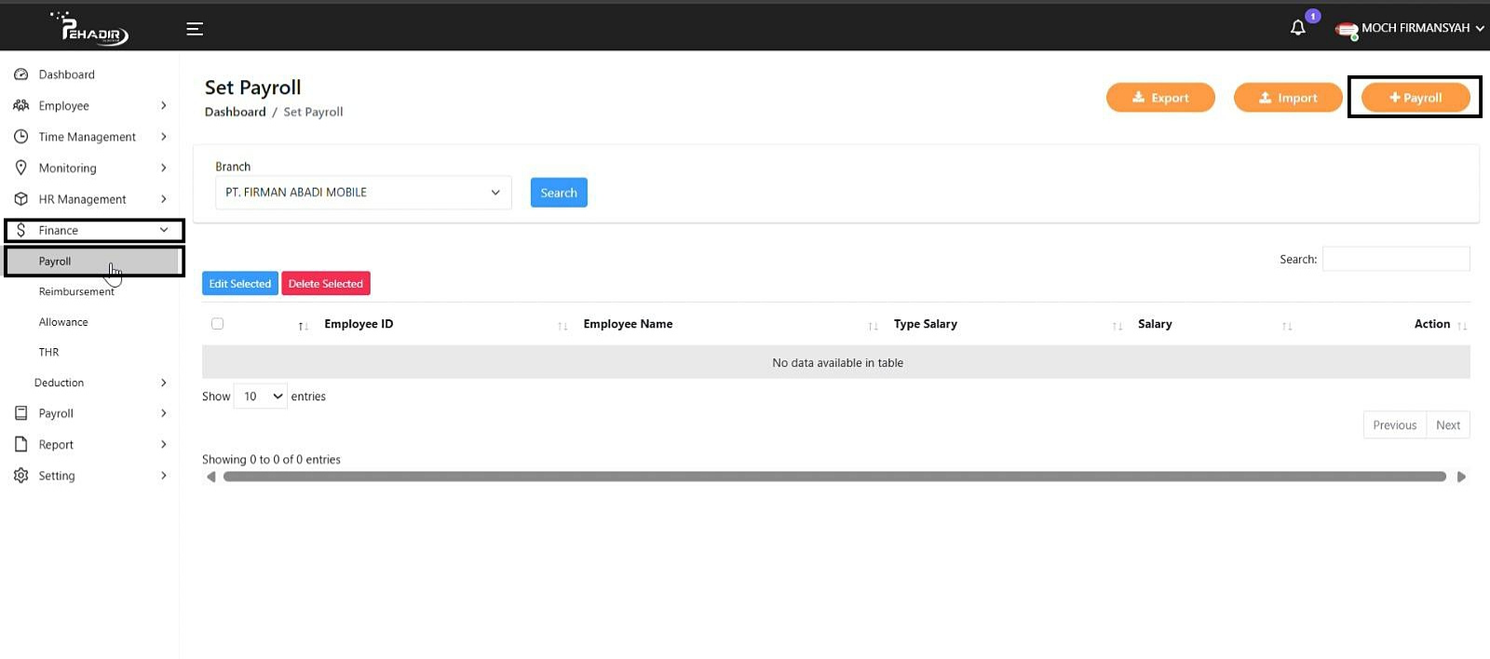Click the hamburger menu icon
1490x659 pixels.
tap(195, 29)
